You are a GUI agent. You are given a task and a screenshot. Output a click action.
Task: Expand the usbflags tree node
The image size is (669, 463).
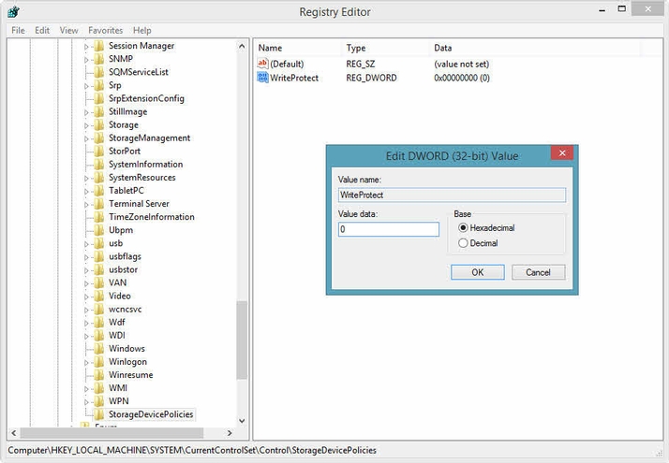tap(86, 257)
